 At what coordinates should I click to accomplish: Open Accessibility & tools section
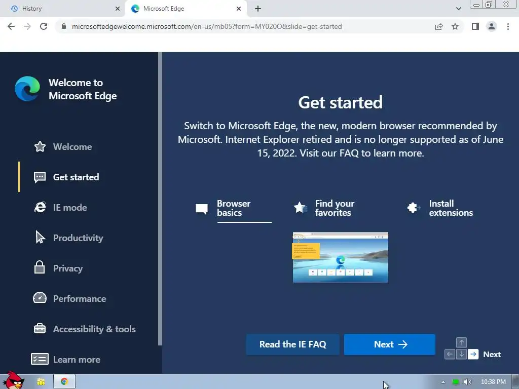[94, 329]
